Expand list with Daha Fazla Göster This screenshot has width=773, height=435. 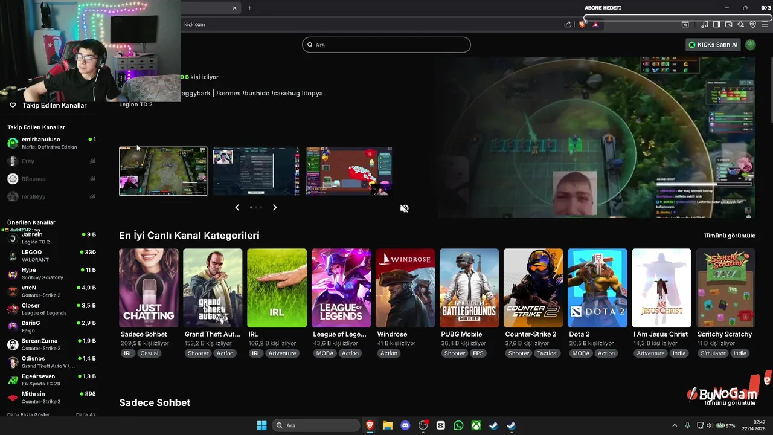coord(28,414)
